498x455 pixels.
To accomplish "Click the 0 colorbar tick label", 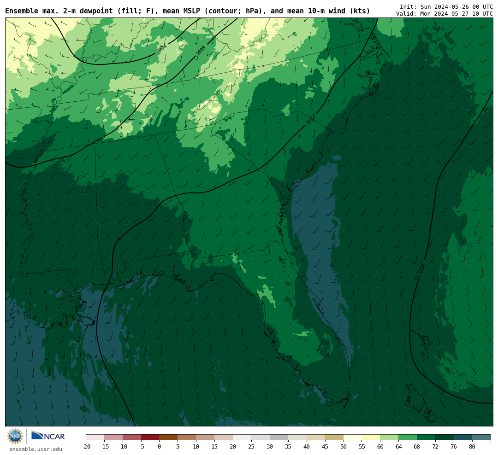I will click(x=160, y=447).
